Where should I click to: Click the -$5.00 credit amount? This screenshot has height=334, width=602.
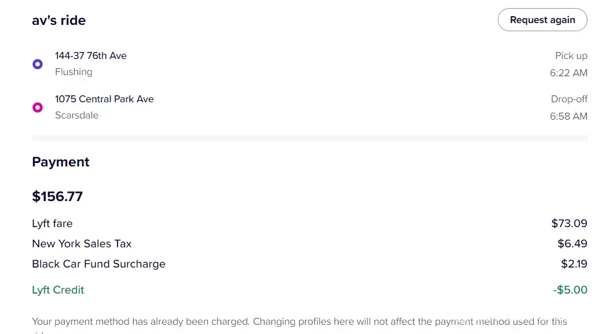coord(570,290)
